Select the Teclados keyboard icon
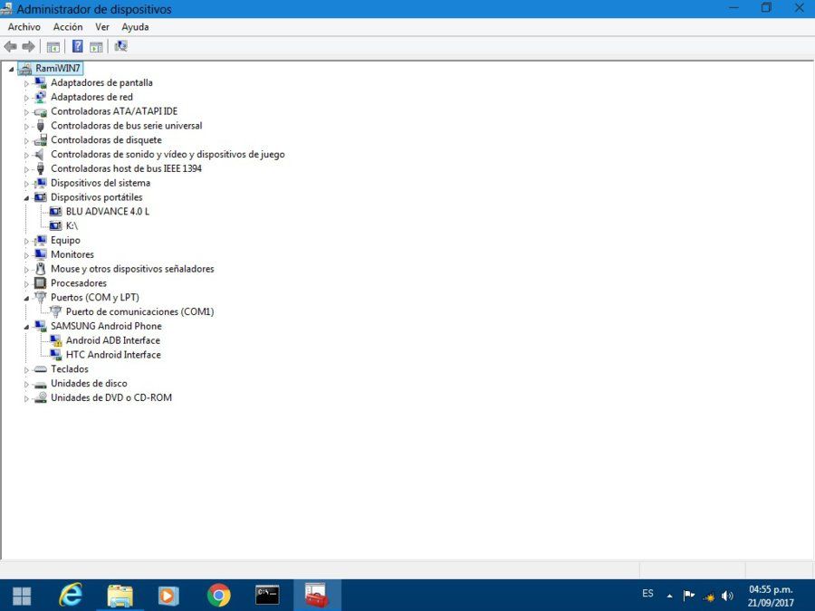Viewport: 815px width, 611px height. click(x=40, y=369)
